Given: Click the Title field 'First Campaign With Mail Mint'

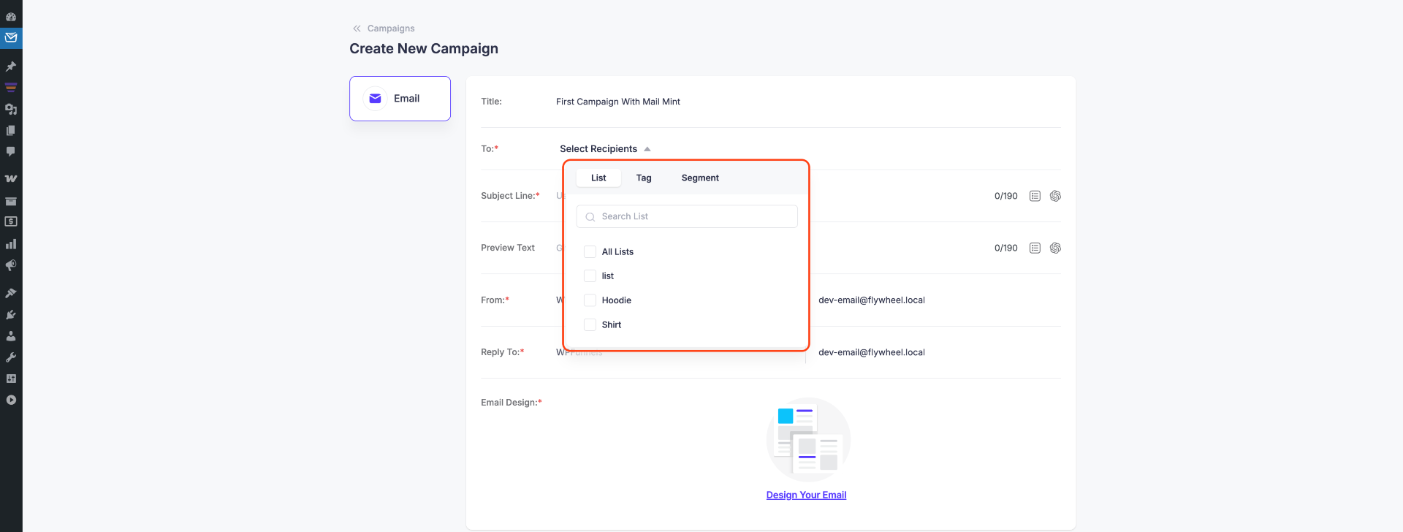Looking at the screenshot, I should tap(618, 102).
